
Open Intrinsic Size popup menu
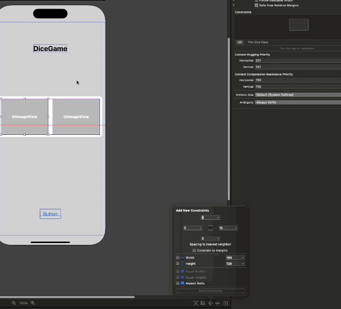(x=298, y=95)
